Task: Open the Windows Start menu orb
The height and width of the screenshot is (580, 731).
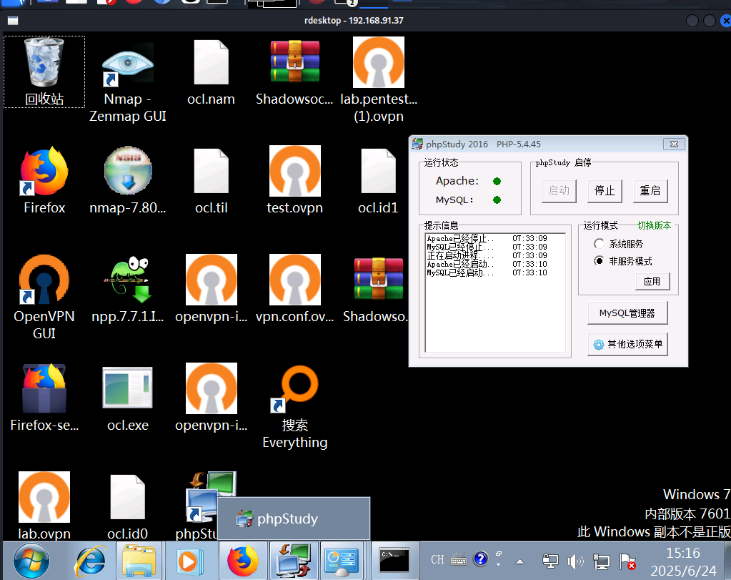Action: [x=31, y=561]
